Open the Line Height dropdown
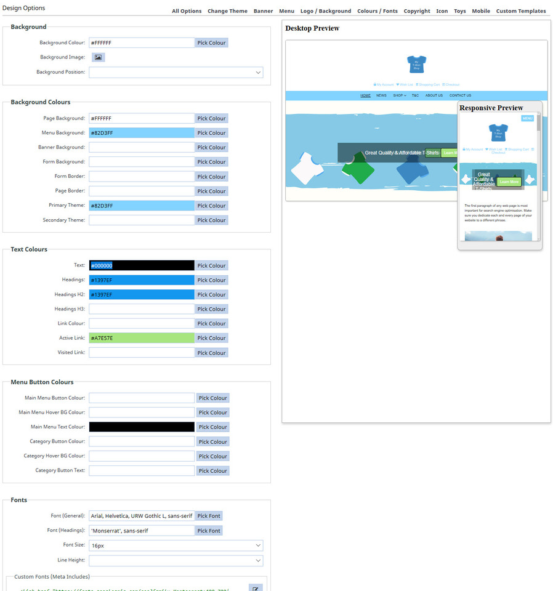Viewport: 553px width, 591px height. click(x=176, y=560)
